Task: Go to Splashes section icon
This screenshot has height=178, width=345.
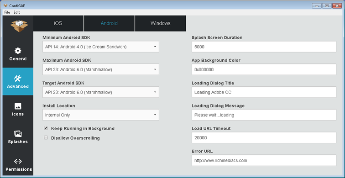Action: click(x=18, y=134)
